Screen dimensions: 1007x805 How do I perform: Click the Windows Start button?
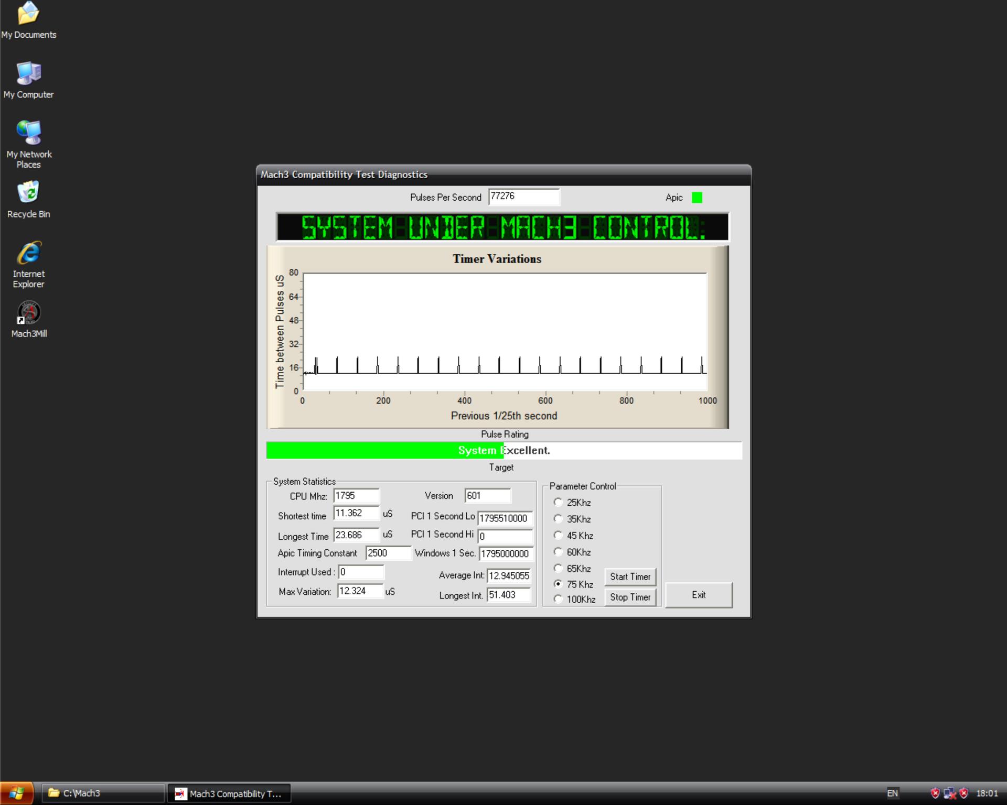click(x=17, y=793)
